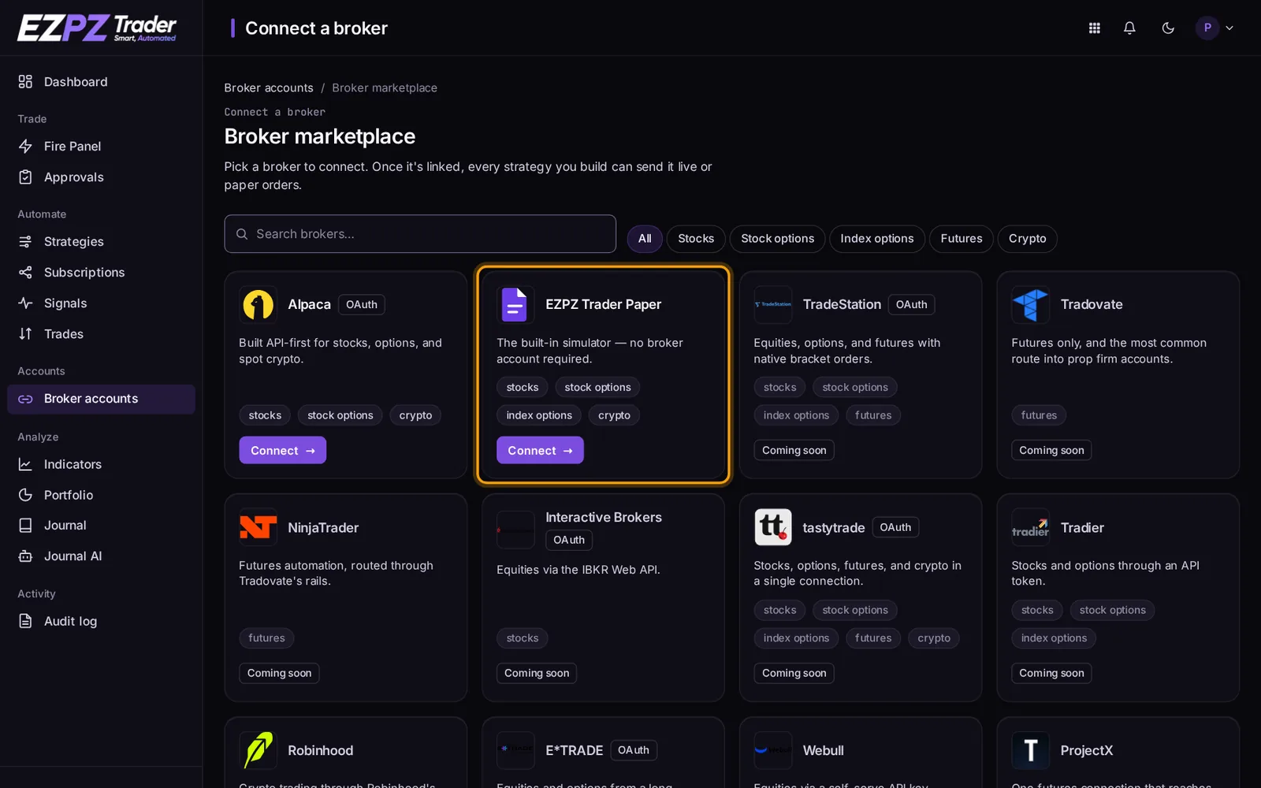The width and height of the screenshot is (1261, 788).
Task: Click the EZPZ Trader Paper document icon
Action: 515,305
